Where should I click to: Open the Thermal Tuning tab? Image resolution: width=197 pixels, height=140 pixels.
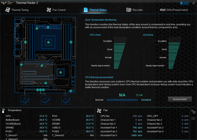tap(17, 10)
